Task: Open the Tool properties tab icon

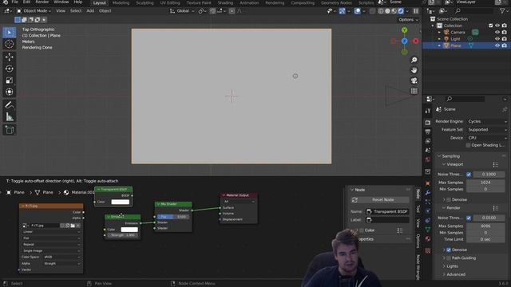Action: click(x=428, y=111)
